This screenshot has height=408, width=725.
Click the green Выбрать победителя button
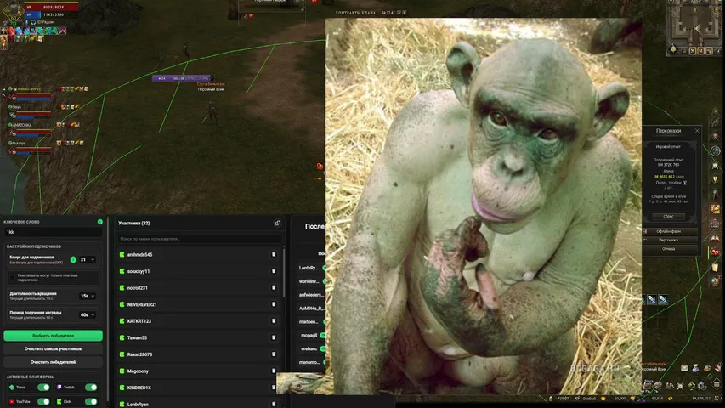tap(54, 336)
